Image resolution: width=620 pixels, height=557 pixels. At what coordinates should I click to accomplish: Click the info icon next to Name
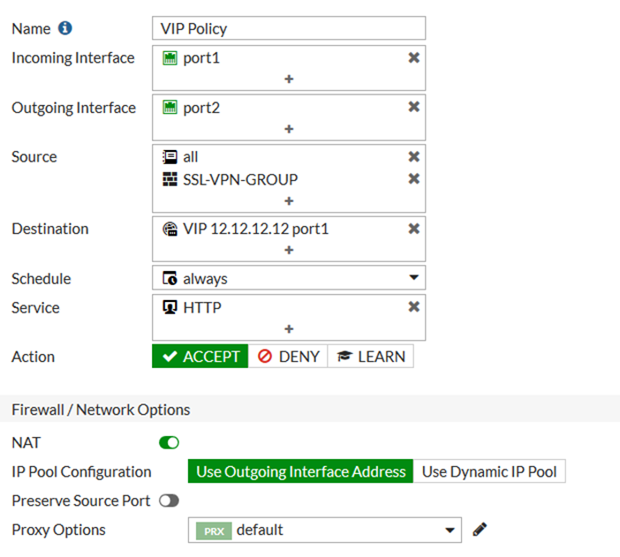[x=65, y=28]
